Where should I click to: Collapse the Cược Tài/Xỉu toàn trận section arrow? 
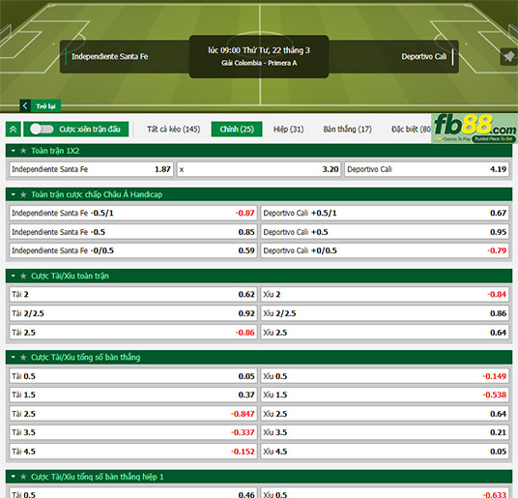(x=14, y=276)
